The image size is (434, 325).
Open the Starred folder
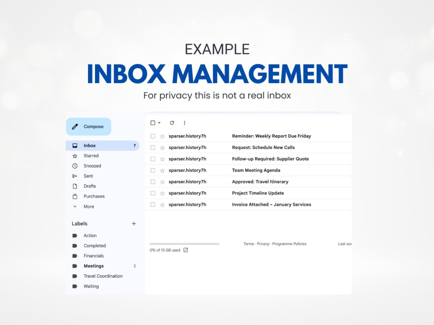[102, 156]
